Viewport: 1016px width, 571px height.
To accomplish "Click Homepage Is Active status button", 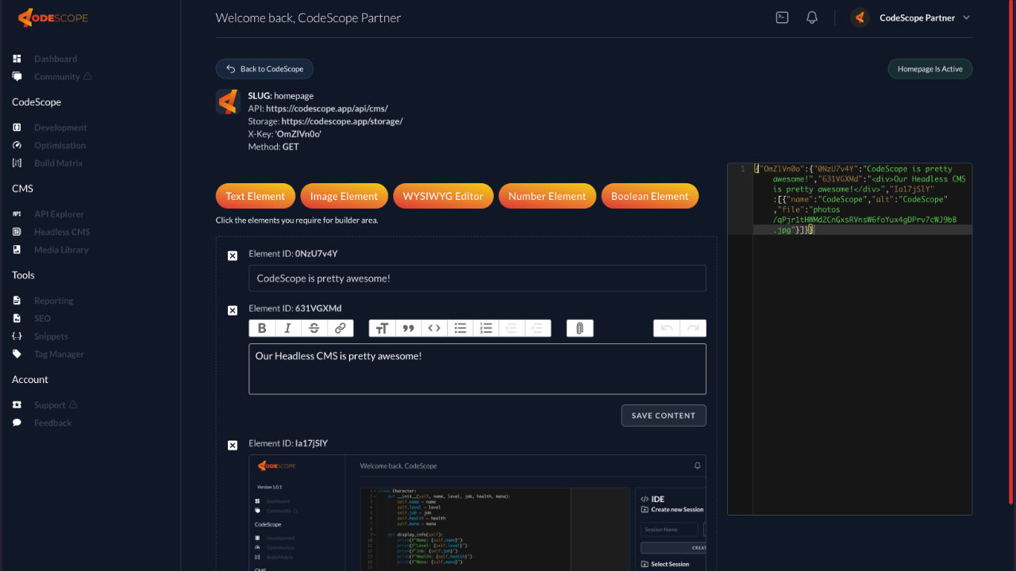I will (x=929, y=69).
